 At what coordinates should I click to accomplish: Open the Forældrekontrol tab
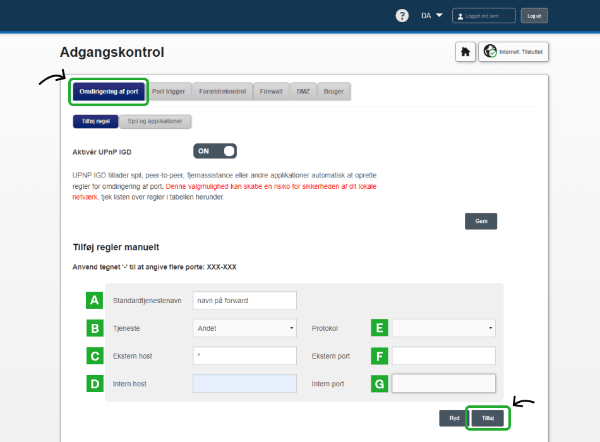[222, 92]
